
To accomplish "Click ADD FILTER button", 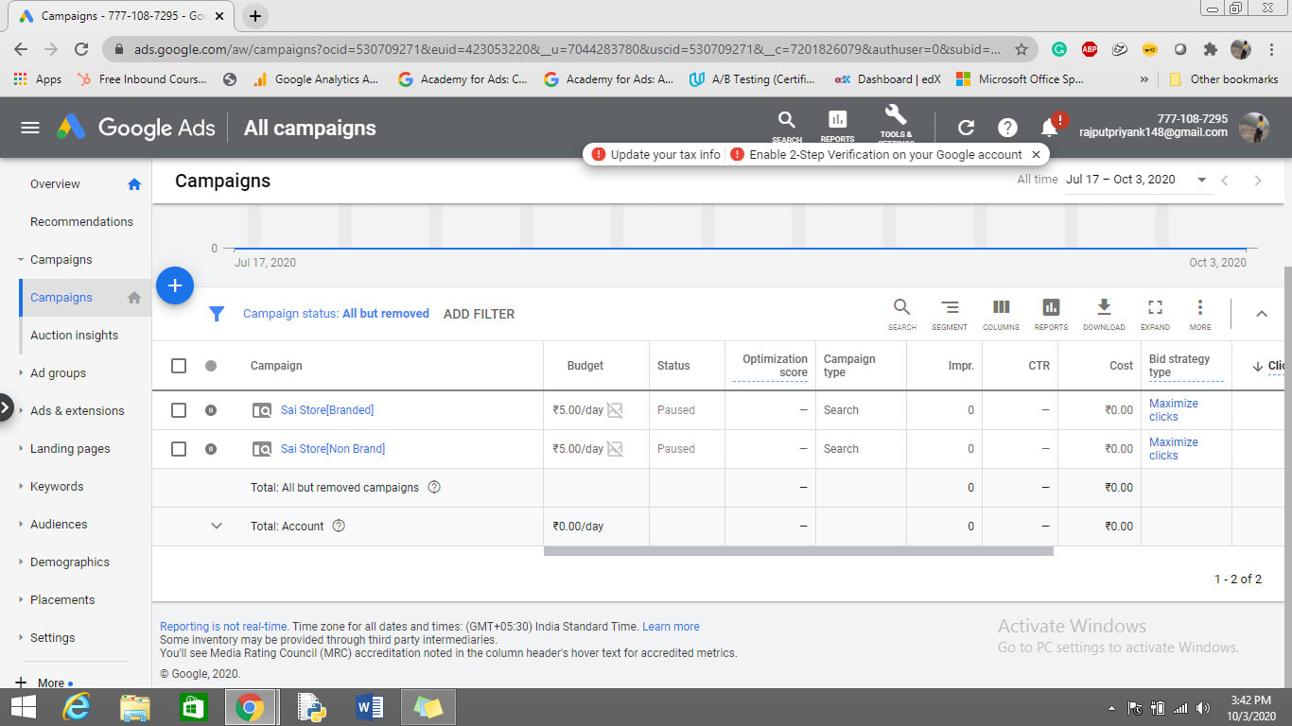I will click(x=479, y=314).
